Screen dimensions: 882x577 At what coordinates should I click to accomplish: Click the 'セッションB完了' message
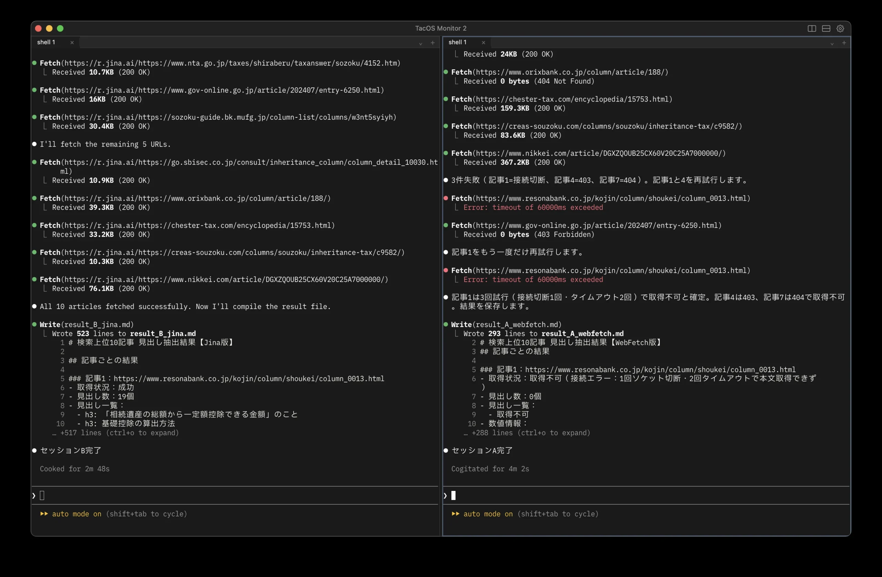coord(70,450)
